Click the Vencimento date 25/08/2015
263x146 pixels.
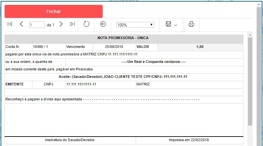(x=114, y=47)
